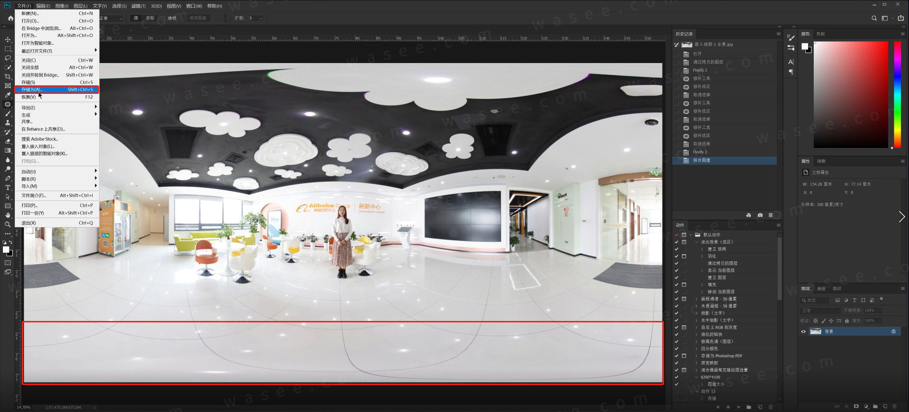
Task: Open the Paragraph panel icon
Action: 791,72
